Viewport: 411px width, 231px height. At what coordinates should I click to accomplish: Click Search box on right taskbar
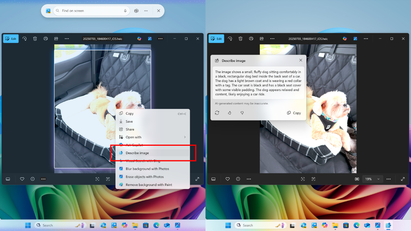[261, 225]
